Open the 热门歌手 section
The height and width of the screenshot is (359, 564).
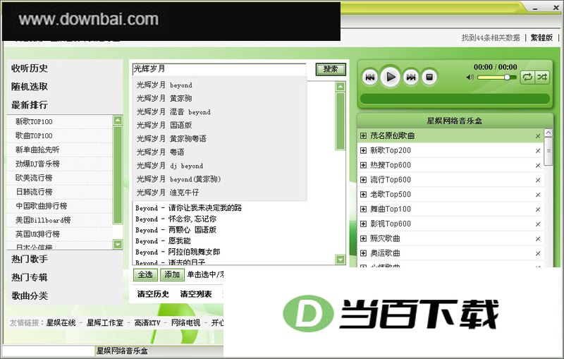[x=30, y=259]
